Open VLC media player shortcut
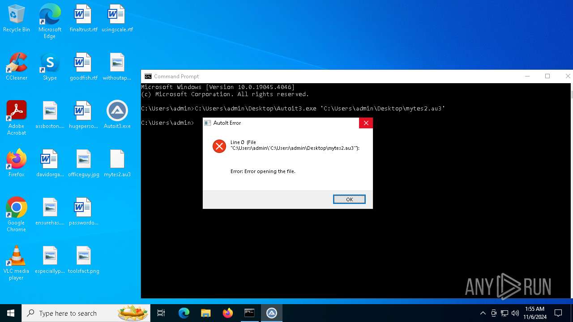573x322 pixels. [x=17, y=263]
